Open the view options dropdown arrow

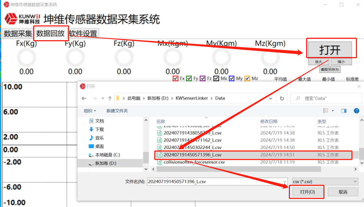(333, 111)
